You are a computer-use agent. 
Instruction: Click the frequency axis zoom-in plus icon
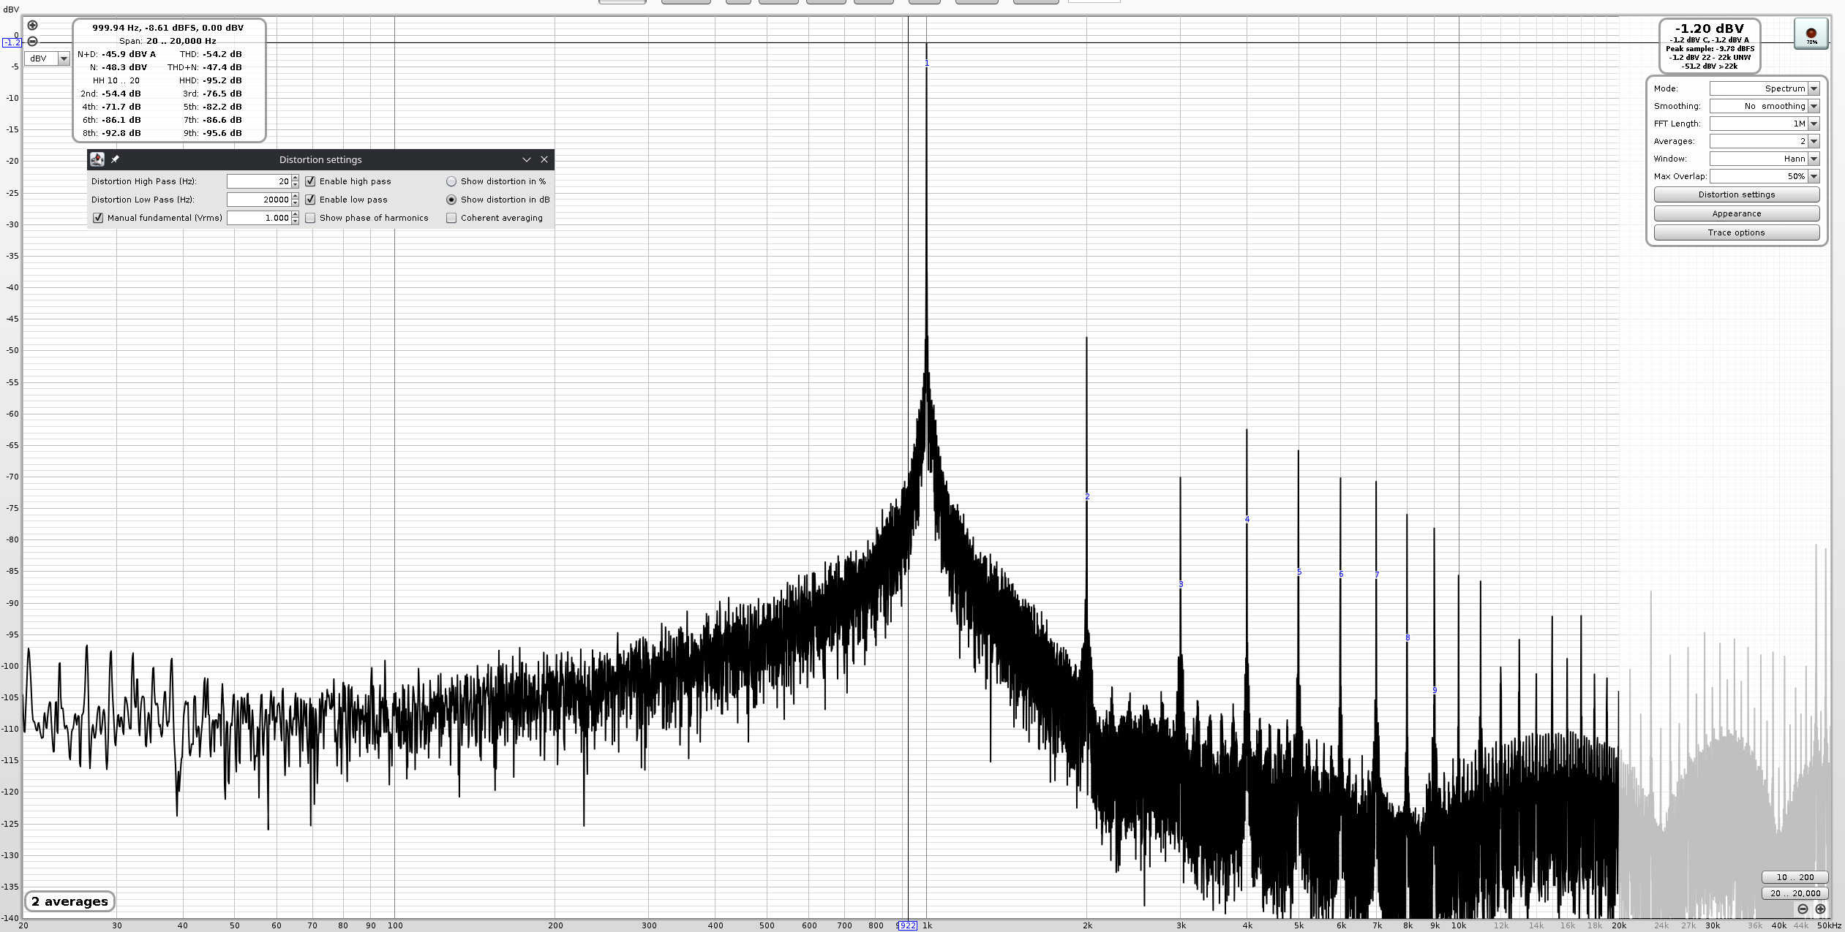(x=1820, y=909)
